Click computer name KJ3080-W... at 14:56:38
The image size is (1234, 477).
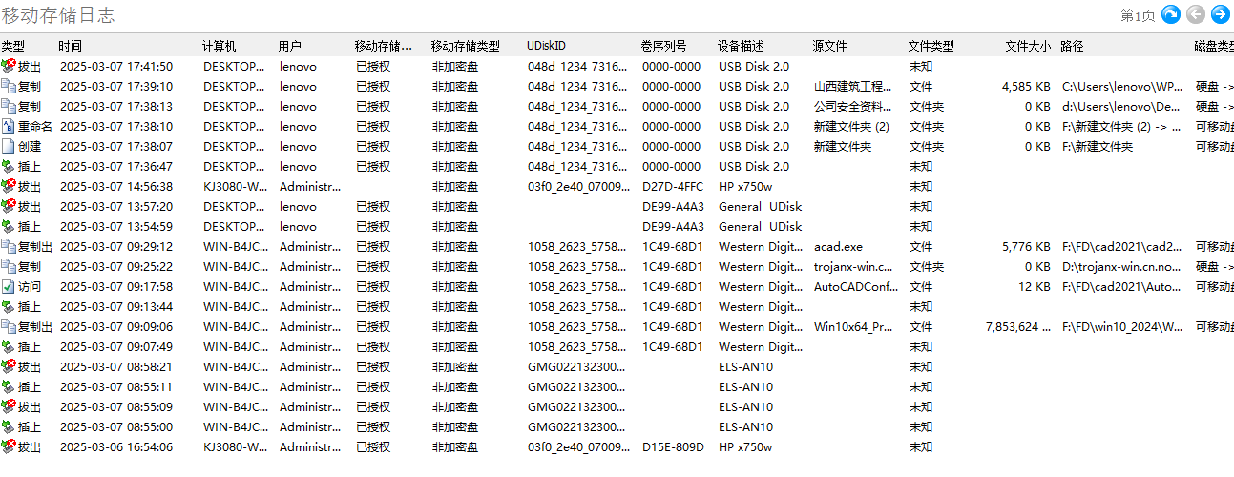pos(235,186)
